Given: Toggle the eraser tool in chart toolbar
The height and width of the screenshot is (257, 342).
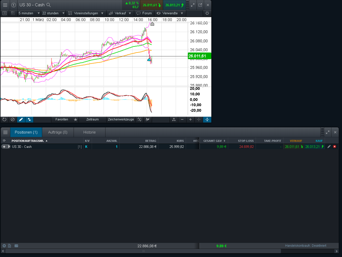Looking at the screenshot, I should pos(13,119).
